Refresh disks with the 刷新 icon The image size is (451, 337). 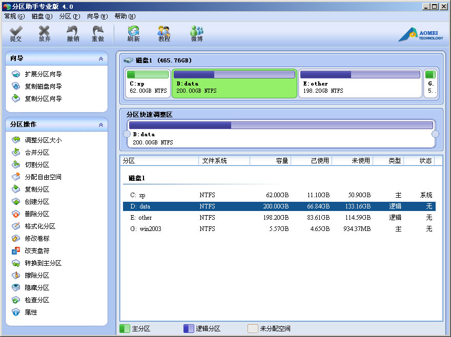click(133, 34)
